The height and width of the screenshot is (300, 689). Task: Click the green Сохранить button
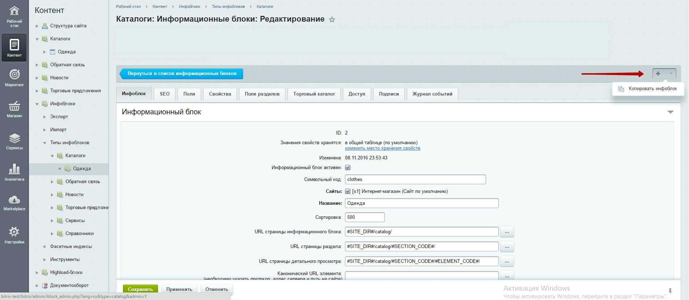[140, 289]
